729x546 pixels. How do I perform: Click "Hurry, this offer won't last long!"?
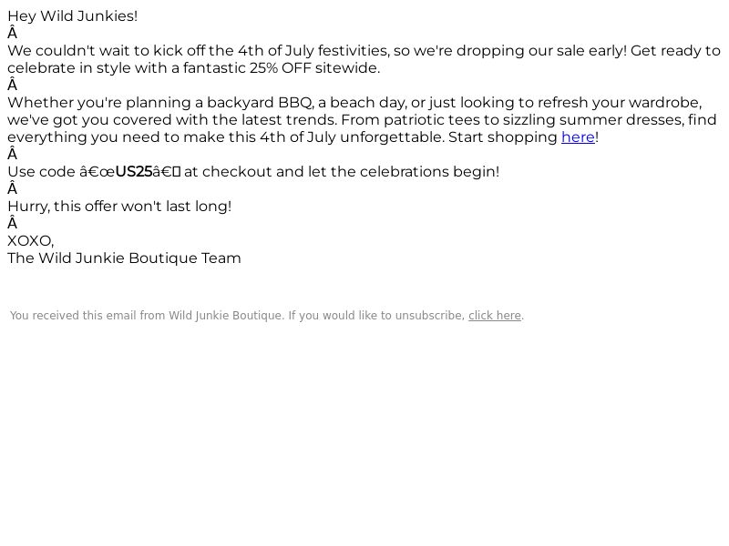coord(119,207)
